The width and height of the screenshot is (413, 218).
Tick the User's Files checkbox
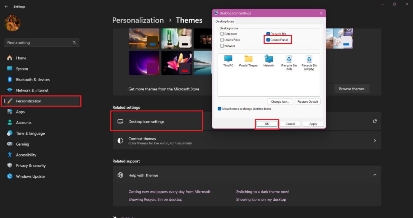(222, 40)
